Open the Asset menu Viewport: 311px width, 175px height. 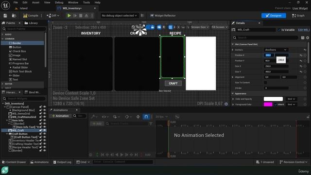coord(35,2)
